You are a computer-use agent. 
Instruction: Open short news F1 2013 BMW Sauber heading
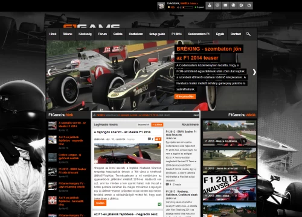point(181,133)
